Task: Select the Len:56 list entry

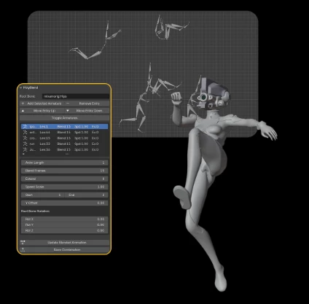Action: [64, 149]
